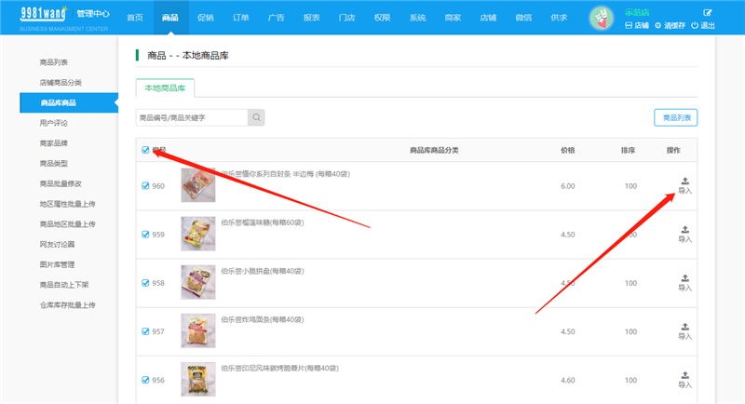Click the search magnifier icon
Image resolution: width=745 pixels, height=404 pixels.
[256, 117]
